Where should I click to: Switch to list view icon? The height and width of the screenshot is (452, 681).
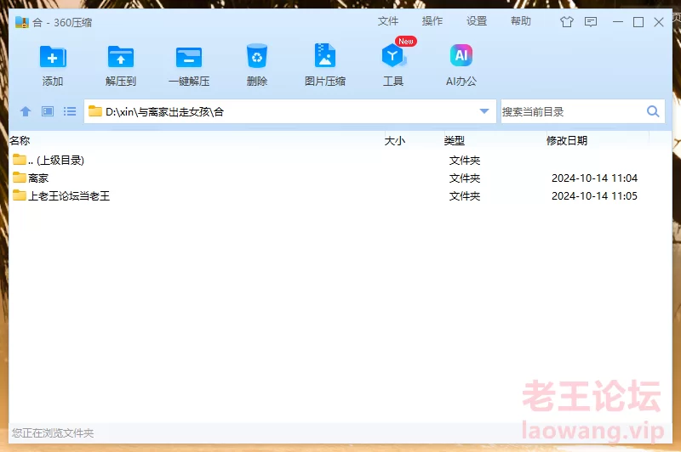tap(70, 111)
